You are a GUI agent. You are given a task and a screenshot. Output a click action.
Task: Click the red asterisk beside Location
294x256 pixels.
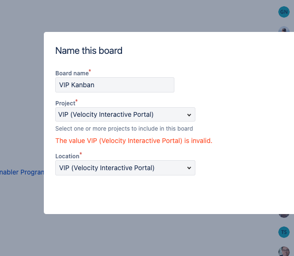[x=81, y=154]
